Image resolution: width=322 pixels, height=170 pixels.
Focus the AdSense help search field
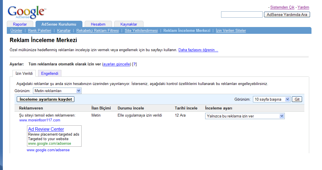pos(242,14)
